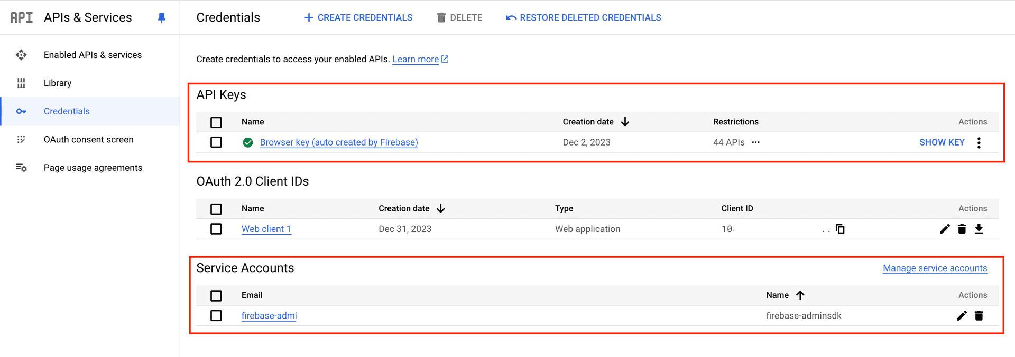Image resolution: width=1015 pixels, height=357 pixels.
Task: Pin APIs & Services with the pin icon
Action: pos(162,18)
